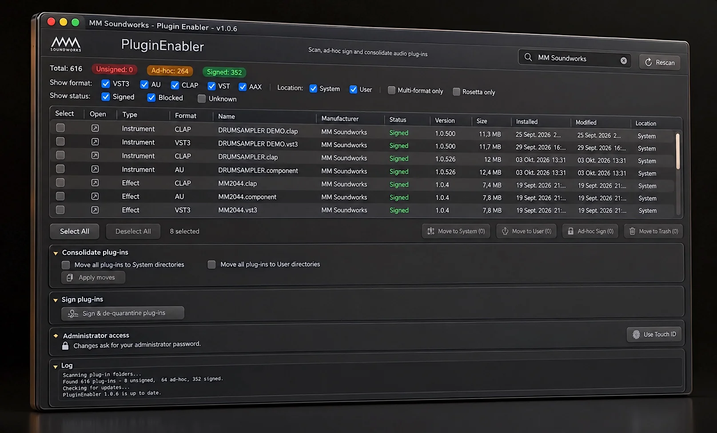Collapse the Sign plug-ins section
Screen dimensions: 717x433
tap(56, 300)
